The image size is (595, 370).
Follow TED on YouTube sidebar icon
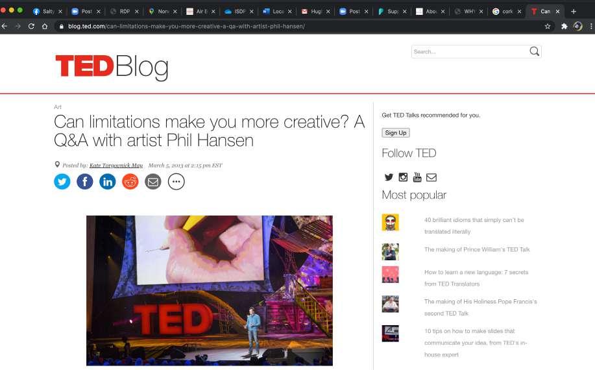point(417,177)
